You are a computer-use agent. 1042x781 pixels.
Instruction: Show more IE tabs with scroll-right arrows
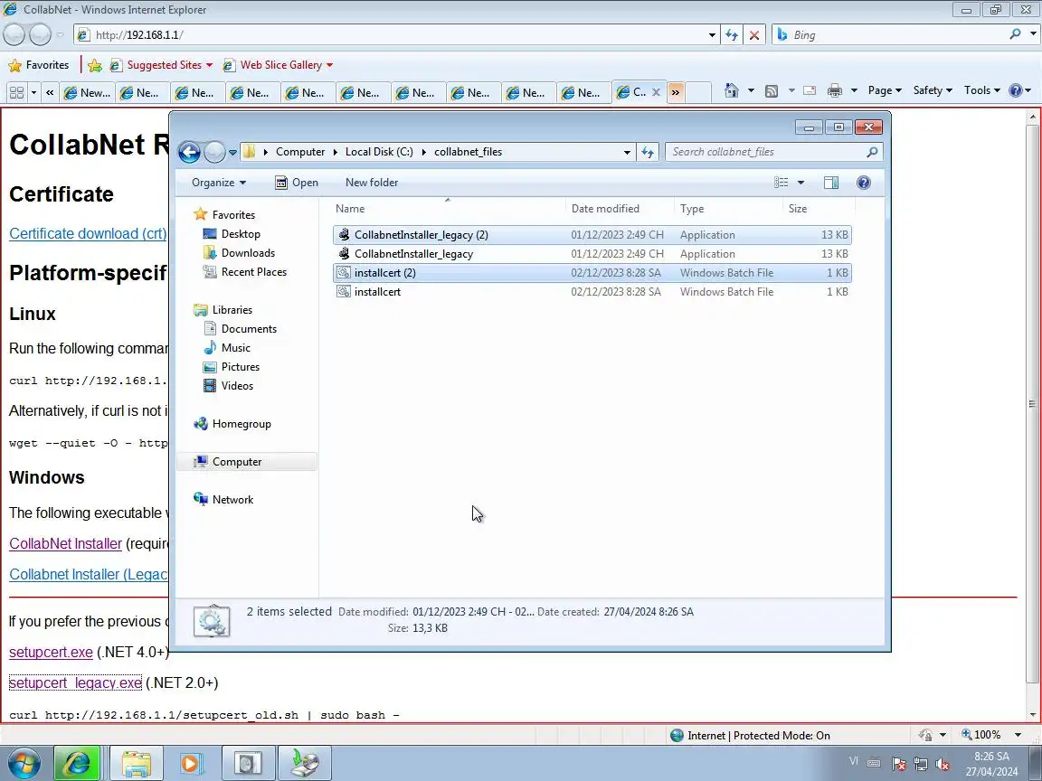tap(675, 92)
